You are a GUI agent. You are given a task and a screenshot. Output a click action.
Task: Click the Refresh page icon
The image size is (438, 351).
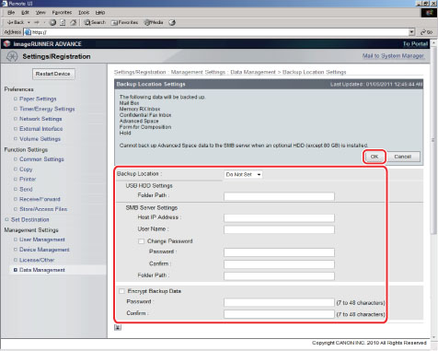(63, 22)
